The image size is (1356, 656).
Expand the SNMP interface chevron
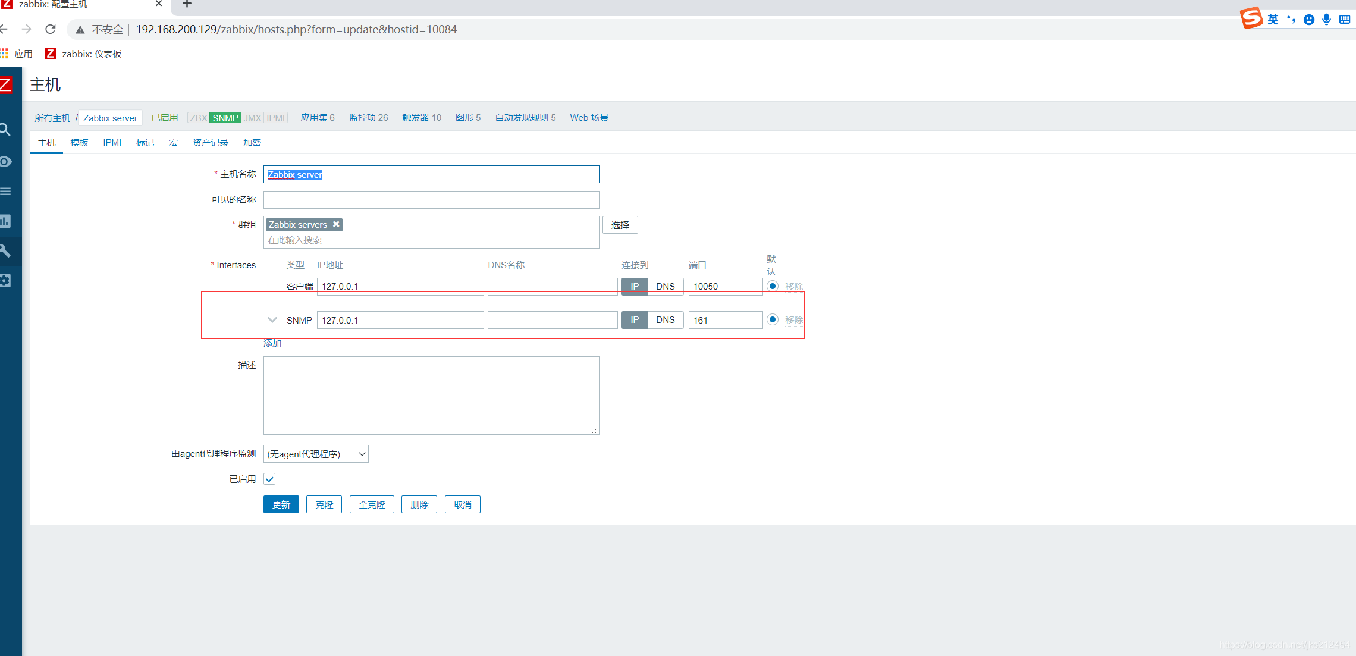(x=272, y=320)
